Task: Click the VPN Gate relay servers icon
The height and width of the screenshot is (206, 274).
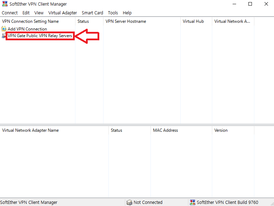Action: pos(4,36)
